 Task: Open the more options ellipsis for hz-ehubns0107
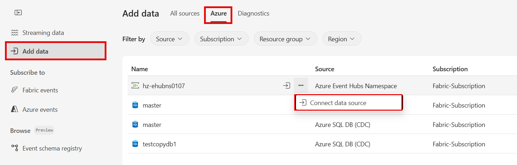tap(301, 86)
